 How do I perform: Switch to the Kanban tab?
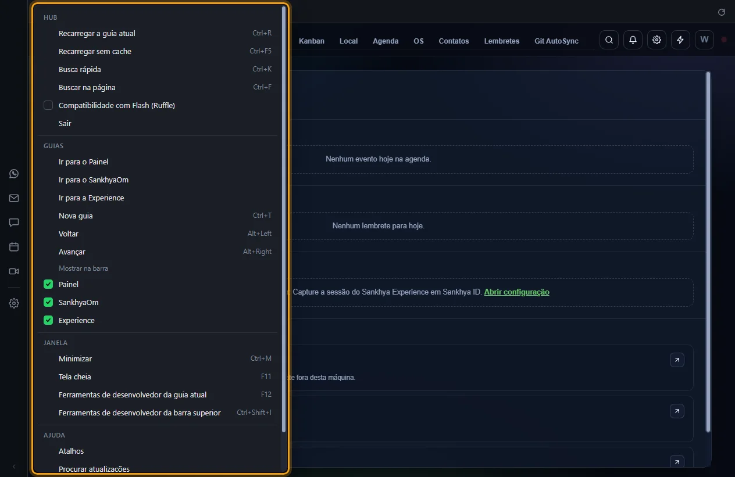(x=312, y=41)
